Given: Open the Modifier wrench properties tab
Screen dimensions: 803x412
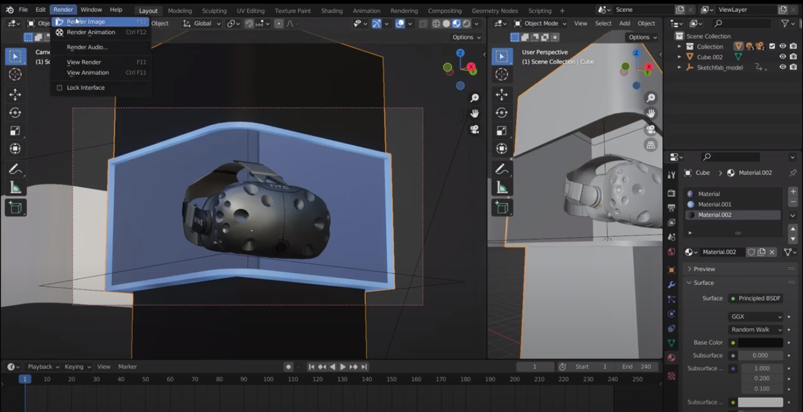Looking at the screenshot, I should tap(671, 285).
